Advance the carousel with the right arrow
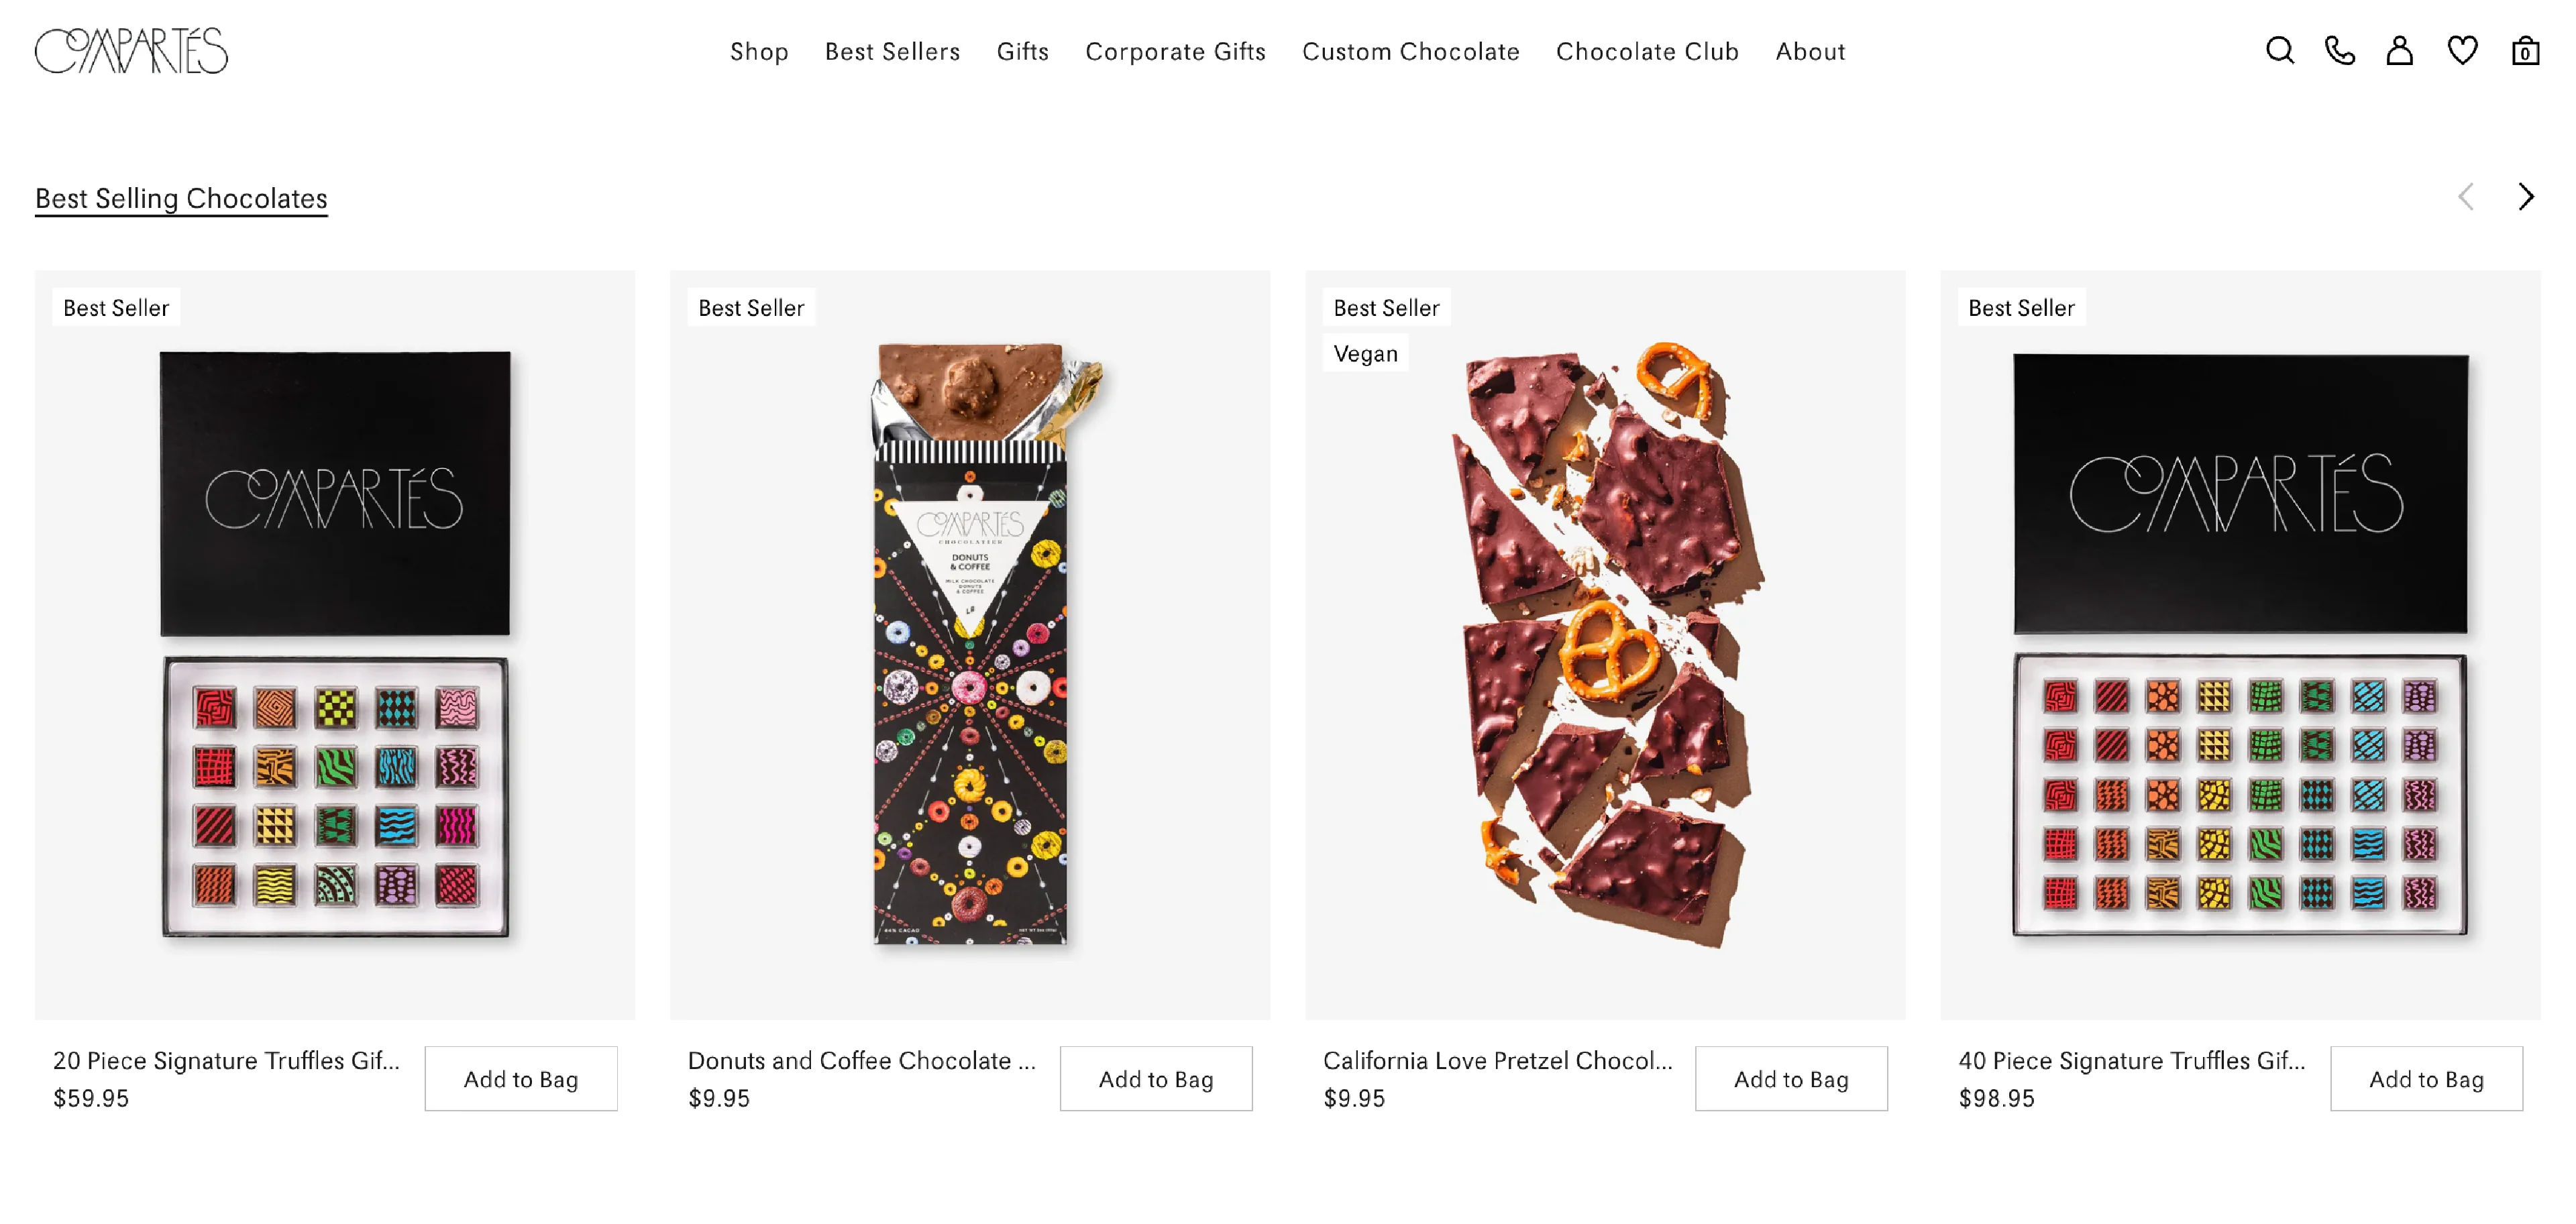The image size is (2576, 1224). point(2527,196)
